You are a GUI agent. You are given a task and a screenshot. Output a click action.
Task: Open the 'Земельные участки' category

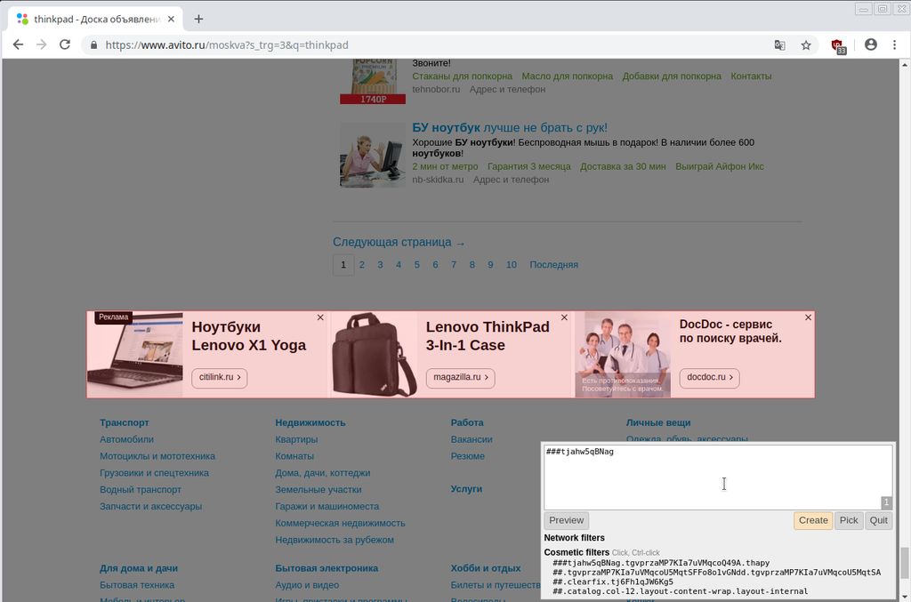click(x=318, y=490)
